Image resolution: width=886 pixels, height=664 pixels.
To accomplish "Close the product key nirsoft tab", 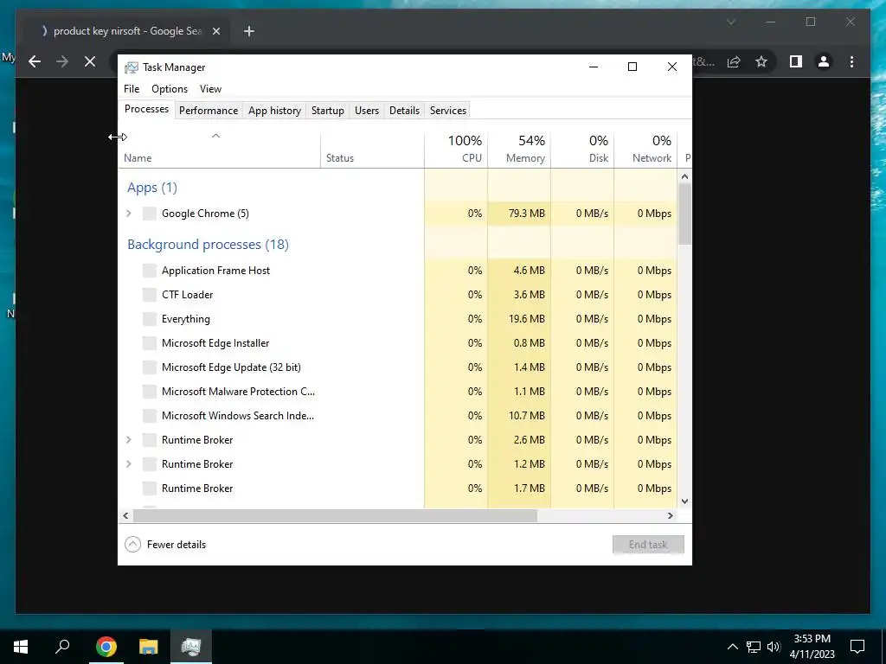I will point(215,31).
